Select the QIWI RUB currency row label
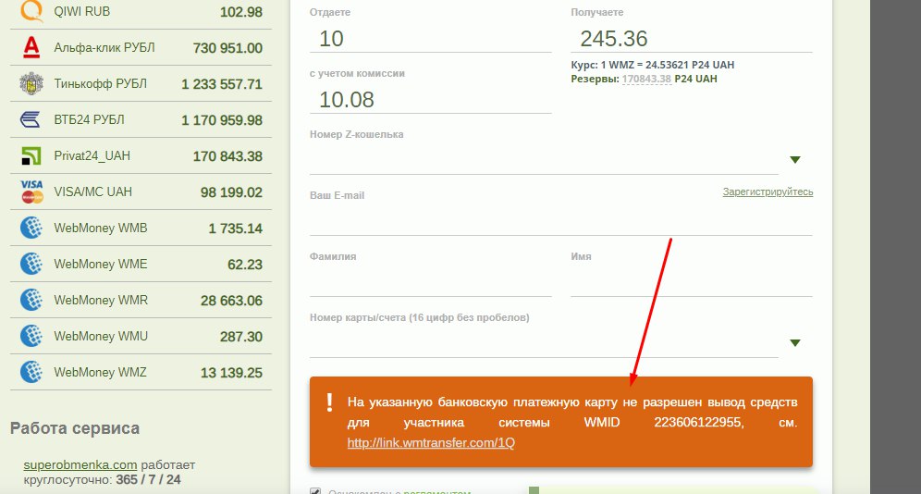The width and height of the screenshot is (921, 494). coord(81,11)
